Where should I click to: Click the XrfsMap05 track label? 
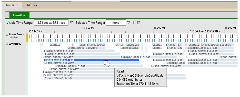(x=15, y=44)
